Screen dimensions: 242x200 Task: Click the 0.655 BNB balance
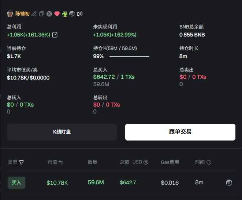tap(192, 35)
